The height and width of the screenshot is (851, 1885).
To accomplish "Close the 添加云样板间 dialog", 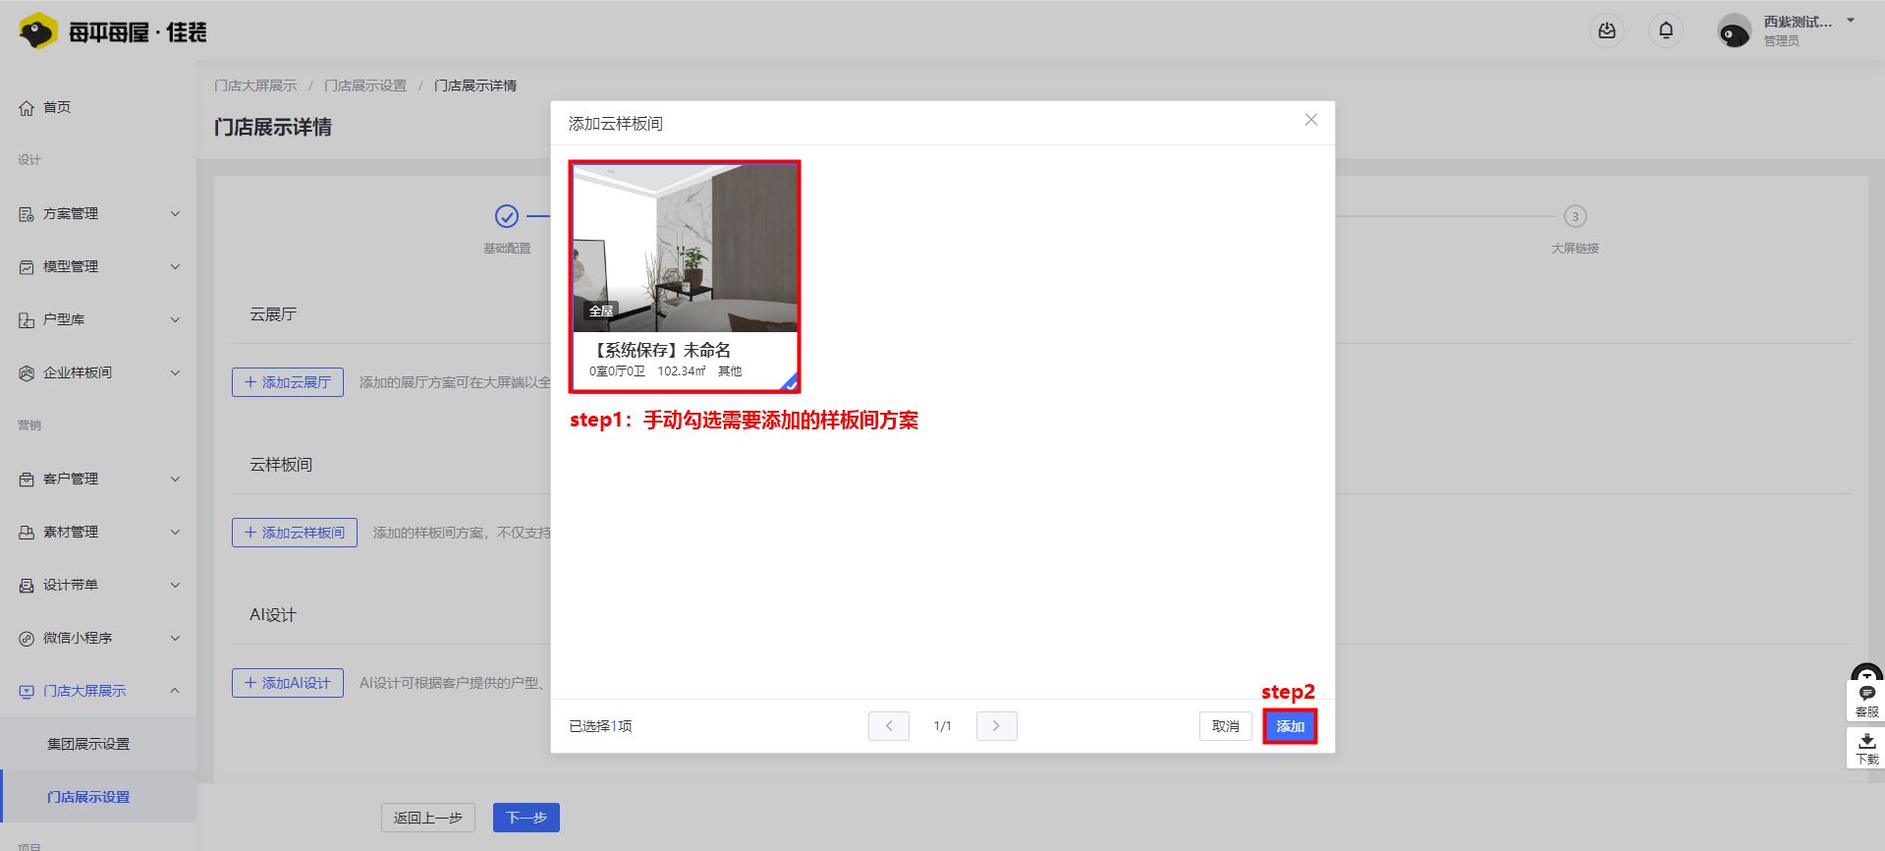I will click(1311, 120).
